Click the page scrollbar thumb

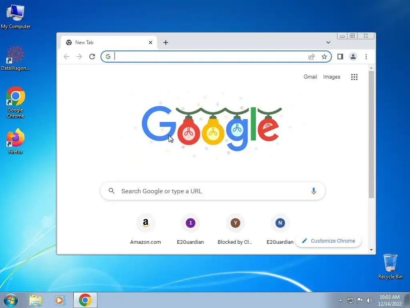click(371, 134)
